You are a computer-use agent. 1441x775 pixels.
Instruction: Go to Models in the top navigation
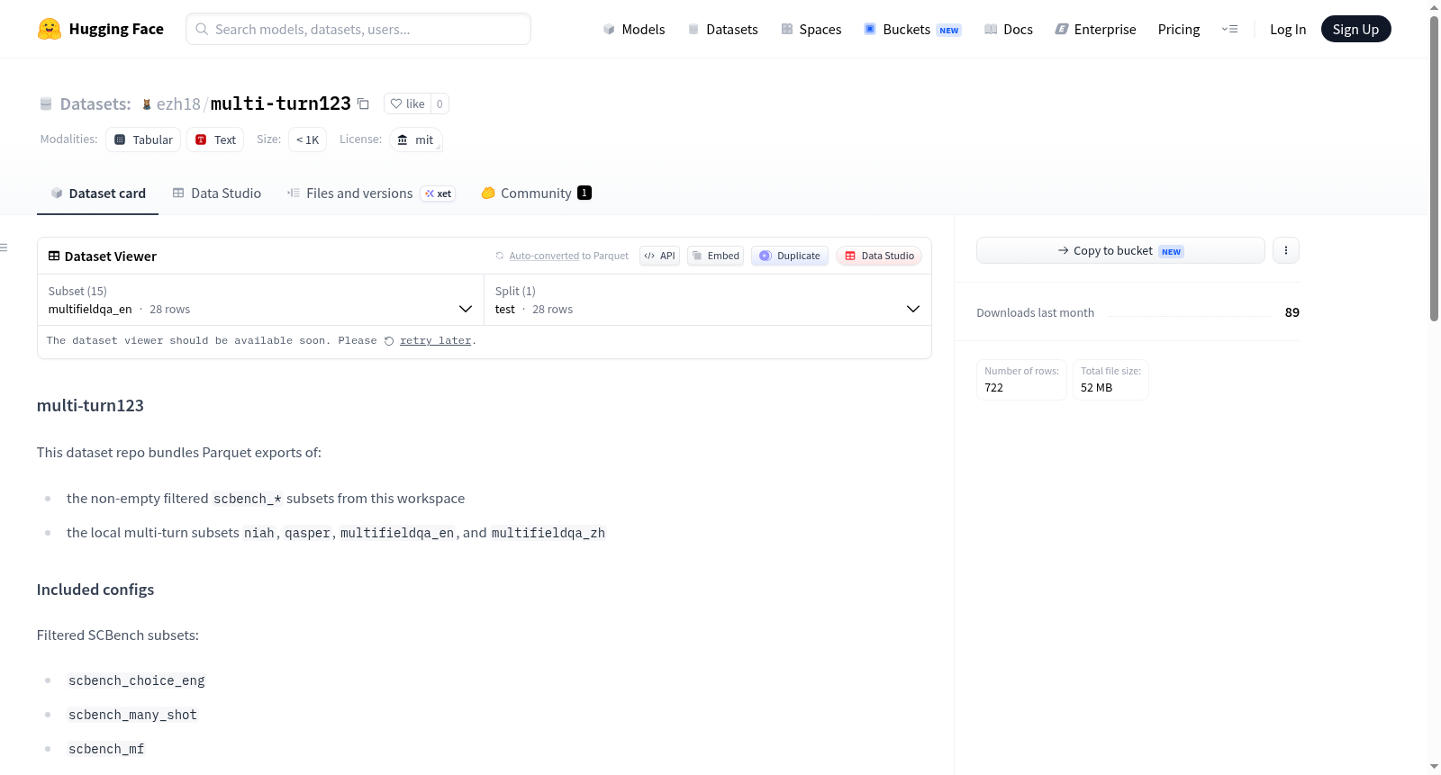[634, 29]
